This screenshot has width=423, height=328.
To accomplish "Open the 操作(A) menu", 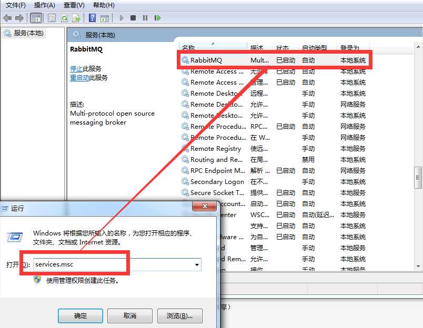I will point(45,5).
